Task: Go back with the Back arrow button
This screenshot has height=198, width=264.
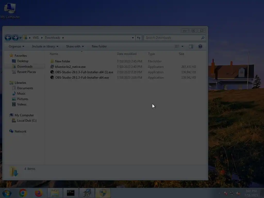Action: tap(8, 38)
